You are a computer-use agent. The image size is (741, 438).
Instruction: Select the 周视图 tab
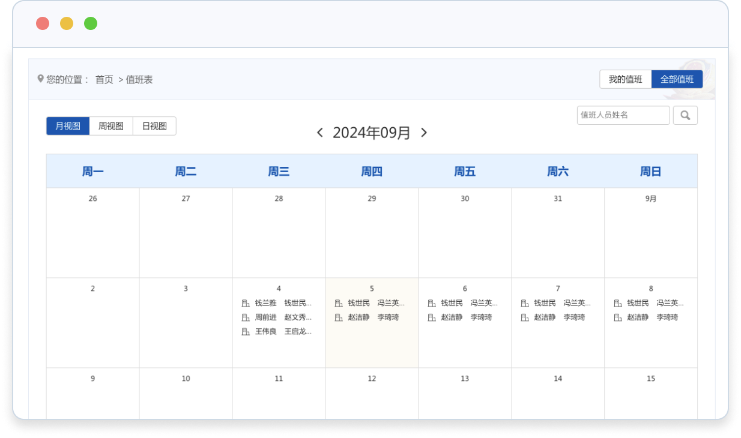(x=111, y=126)
